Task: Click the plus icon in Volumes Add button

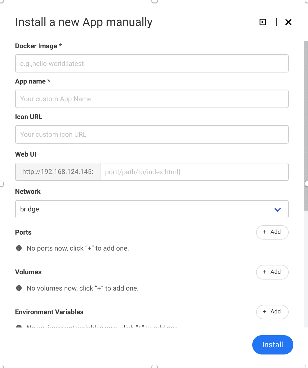Action: (x=265, y=272)
